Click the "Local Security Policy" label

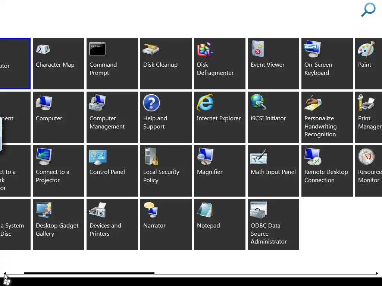tap(161, 176)
